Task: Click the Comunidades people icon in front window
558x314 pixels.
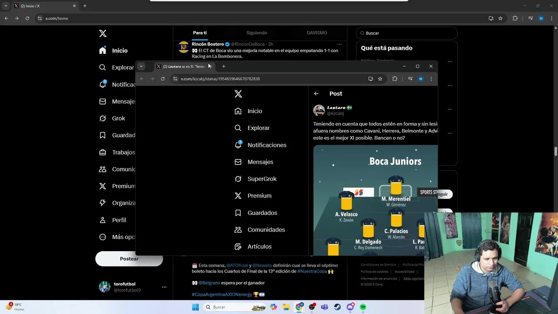Action: (238, 230)
